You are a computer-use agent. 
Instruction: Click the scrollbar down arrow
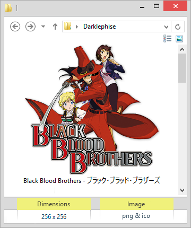point(183,190)
